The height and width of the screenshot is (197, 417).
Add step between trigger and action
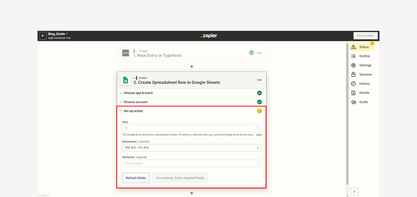pyautogui.click(x=192, y=66)
